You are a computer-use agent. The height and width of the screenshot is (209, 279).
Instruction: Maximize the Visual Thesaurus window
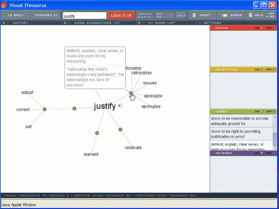click(265, 5)
